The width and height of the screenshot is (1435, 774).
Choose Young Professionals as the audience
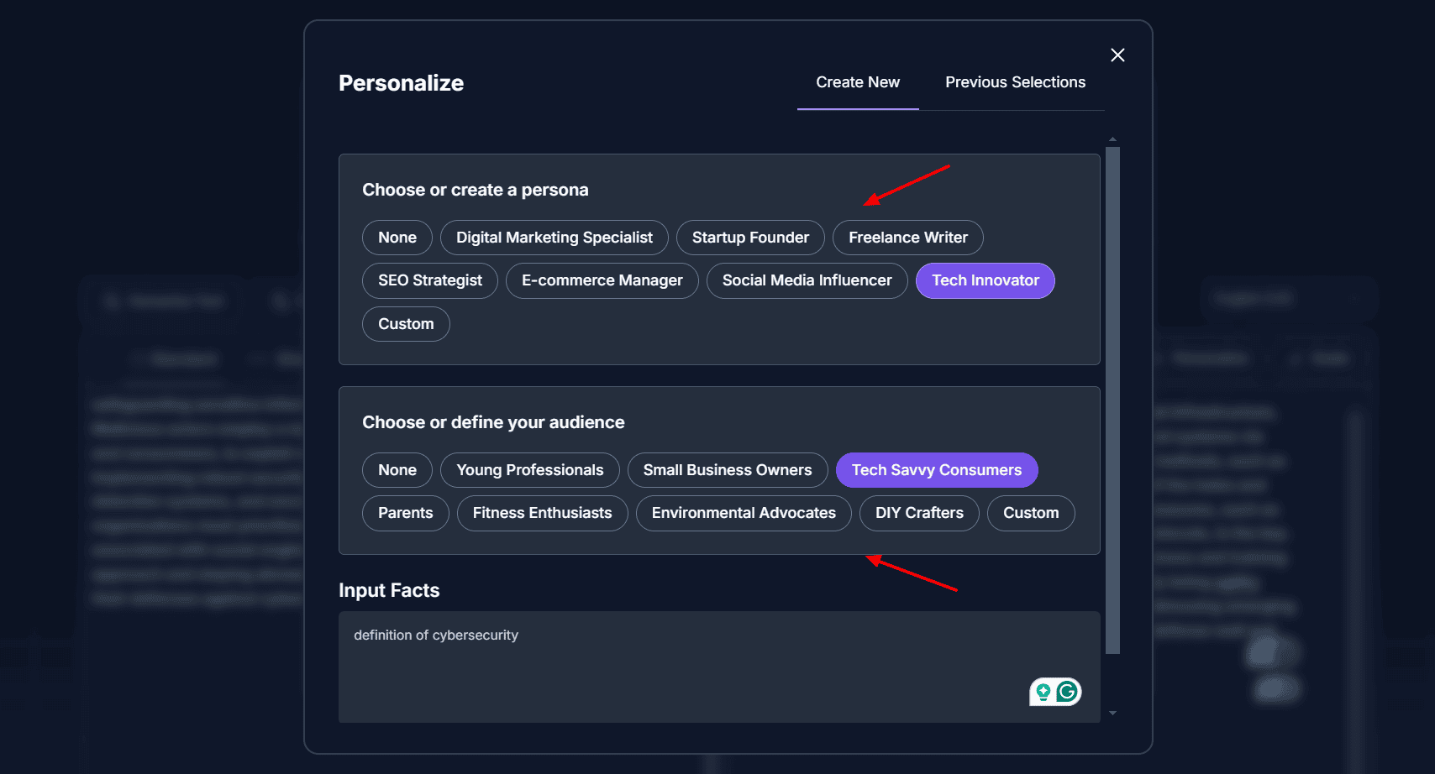529,470
